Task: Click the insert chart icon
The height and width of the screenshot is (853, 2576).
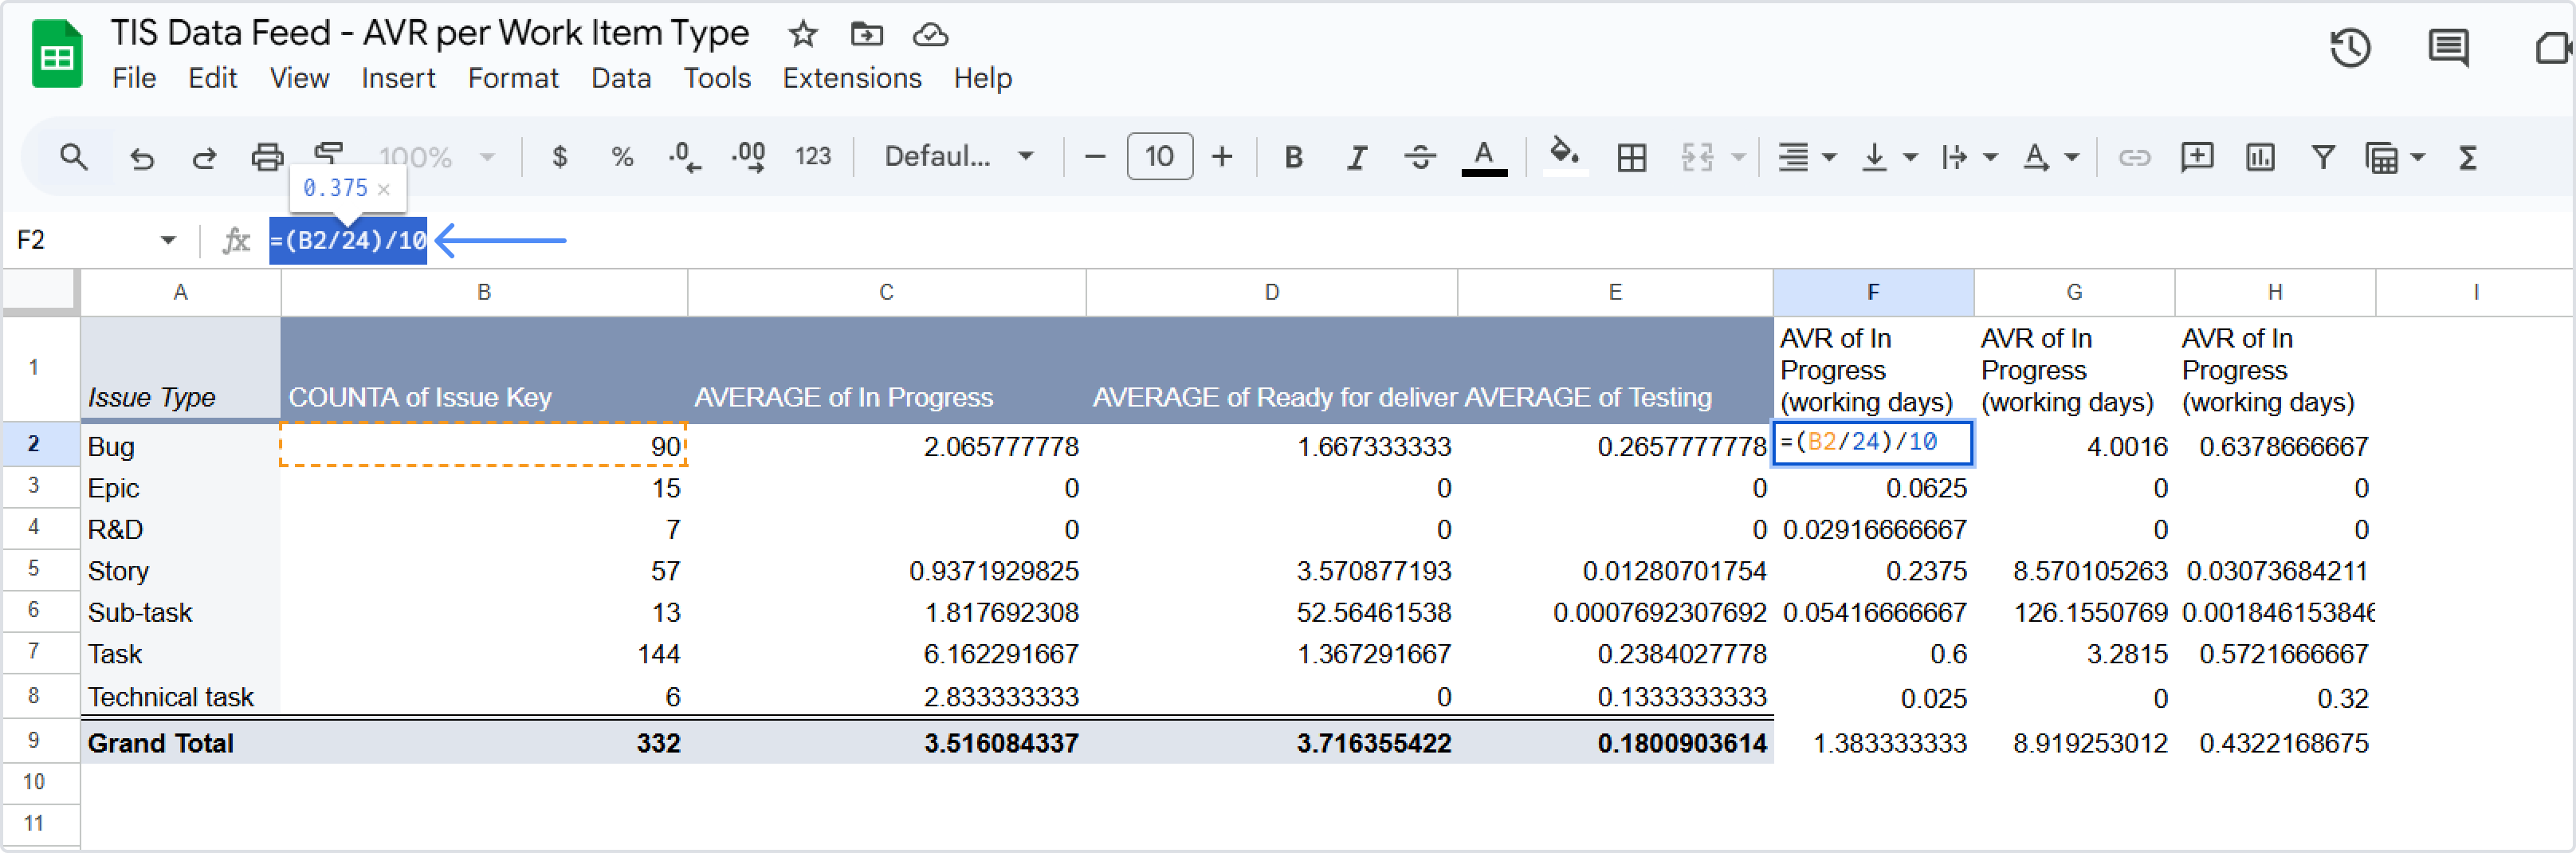Action: (x=2259, y=157)
